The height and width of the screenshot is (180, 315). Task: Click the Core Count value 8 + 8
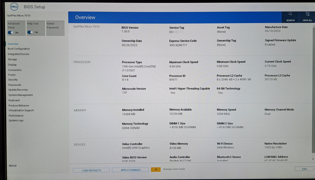(125, 80)
